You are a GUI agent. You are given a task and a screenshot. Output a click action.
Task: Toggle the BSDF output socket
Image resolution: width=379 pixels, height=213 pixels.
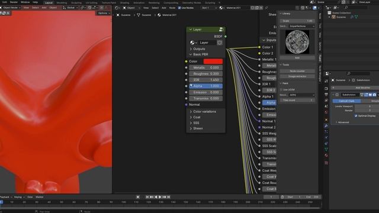tap(226, 37)
